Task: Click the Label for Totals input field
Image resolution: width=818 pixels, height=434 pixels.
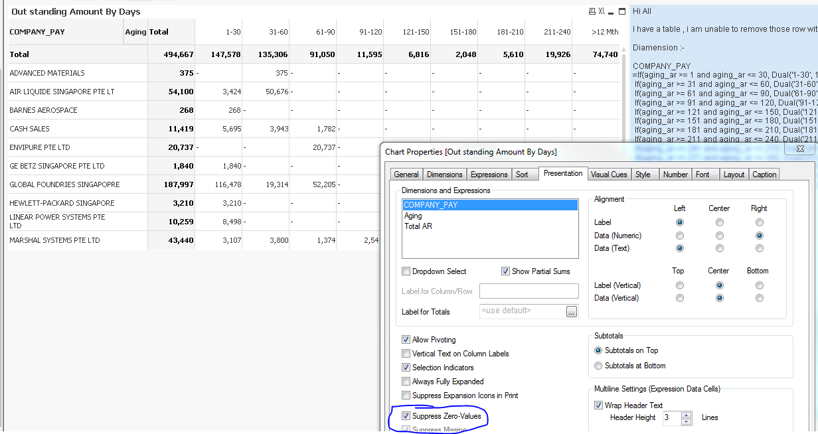Action: pos(529,291)
